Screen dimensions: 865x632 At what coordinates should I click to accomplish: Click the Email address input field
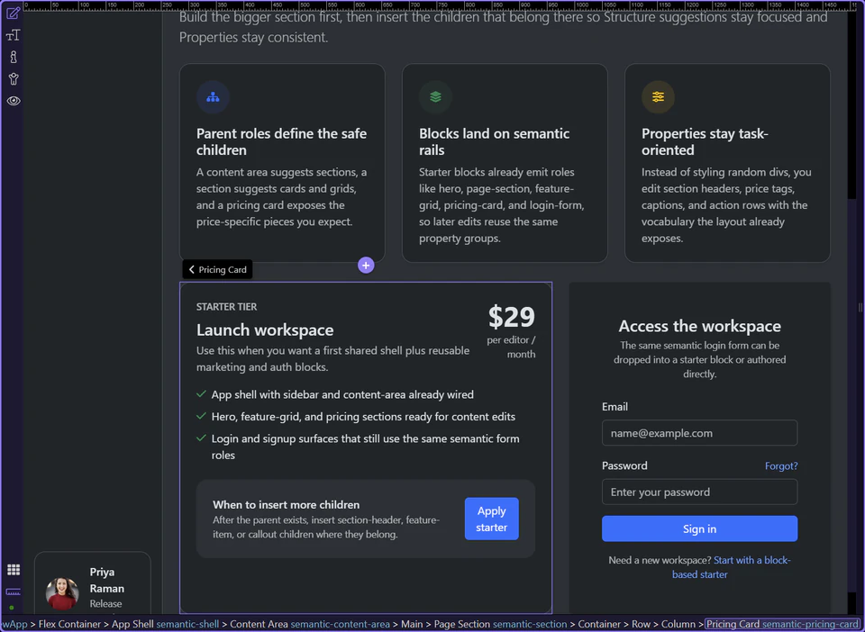pyautogui.click(x=699, y=433)
